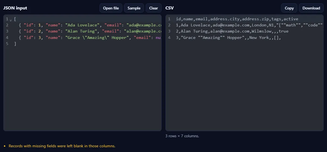Load the Sample JSON data
327x152 pixels.
[x=134, y=8]
